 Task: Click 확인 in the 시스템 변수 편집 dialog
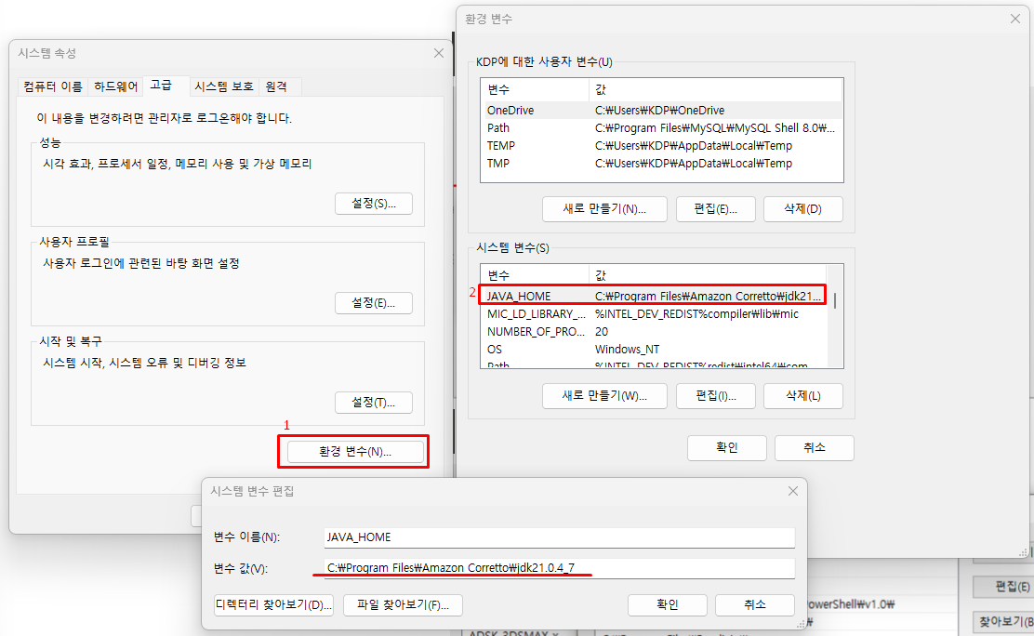tap(667, 605)
